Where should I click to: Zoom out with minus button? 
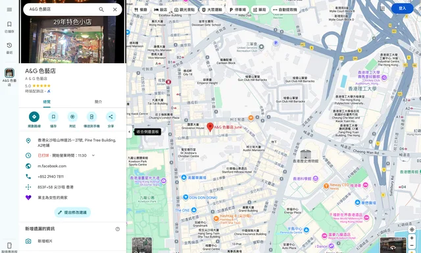[412, 245]
